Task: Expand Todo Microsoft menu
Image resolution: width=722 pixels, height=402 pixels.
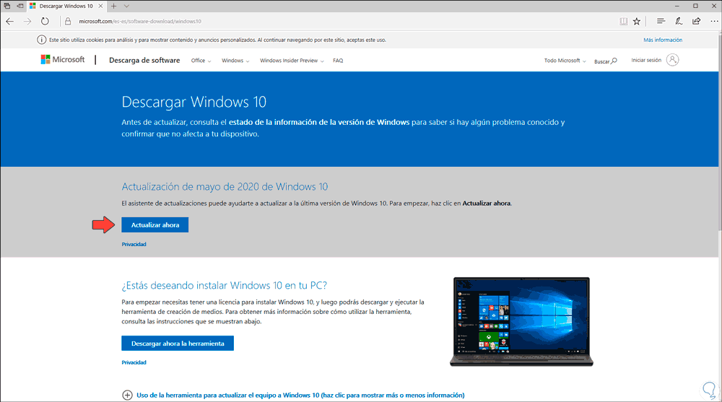Action: [565, 61]
